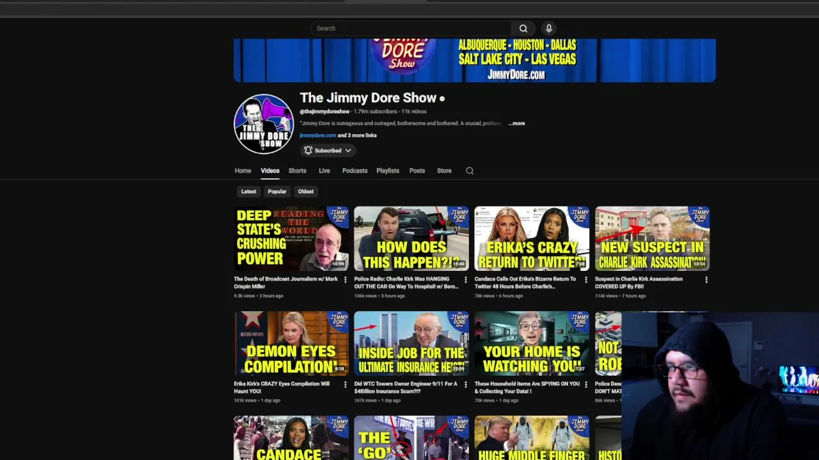Click '11k videos' text
819x460 pixels.
click(414, 112)
